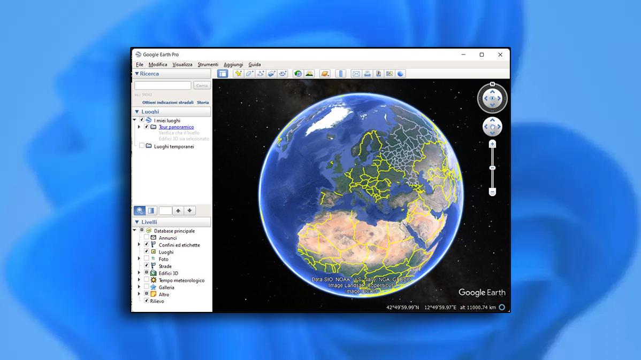Click the Print icon in the toolbar

tap(367, 74)
